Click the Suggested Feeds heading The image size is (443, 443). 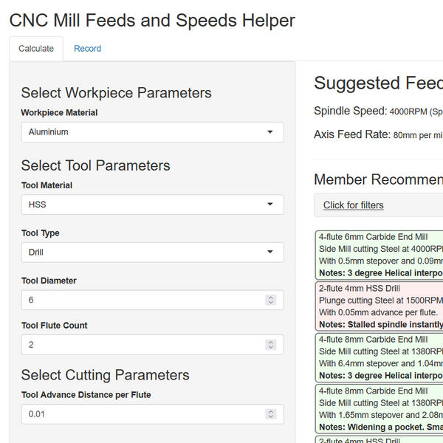tap(378, 83)
